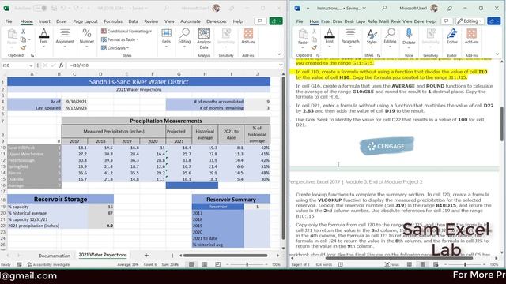This screenshot has width=506, height=284.
Task: Expand the Name Box dropdown
Action: click(31, 65)
